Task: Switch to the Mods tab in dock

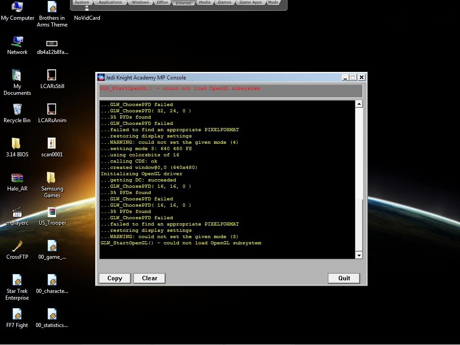Action: 273,2
